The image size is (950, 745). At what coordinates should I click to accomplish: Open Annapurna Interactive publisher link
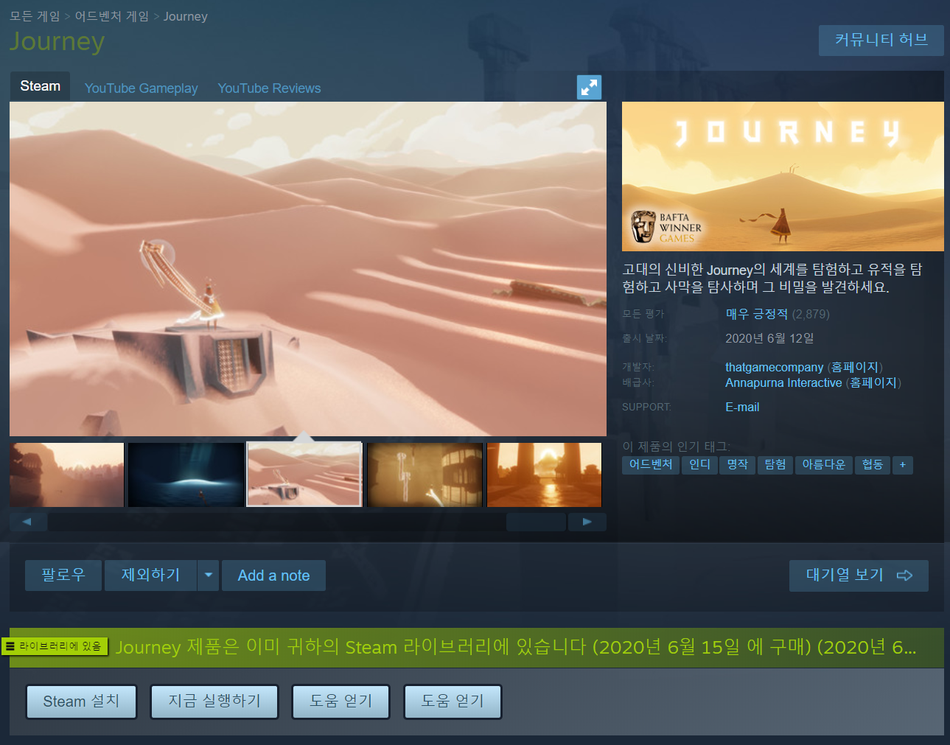pos(783,382)
